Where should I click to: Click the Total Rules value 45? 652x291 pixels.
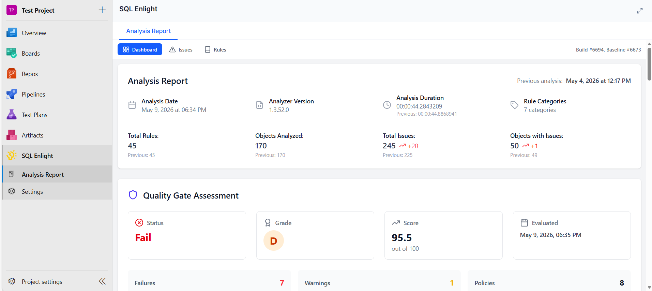tap(132, 146)
